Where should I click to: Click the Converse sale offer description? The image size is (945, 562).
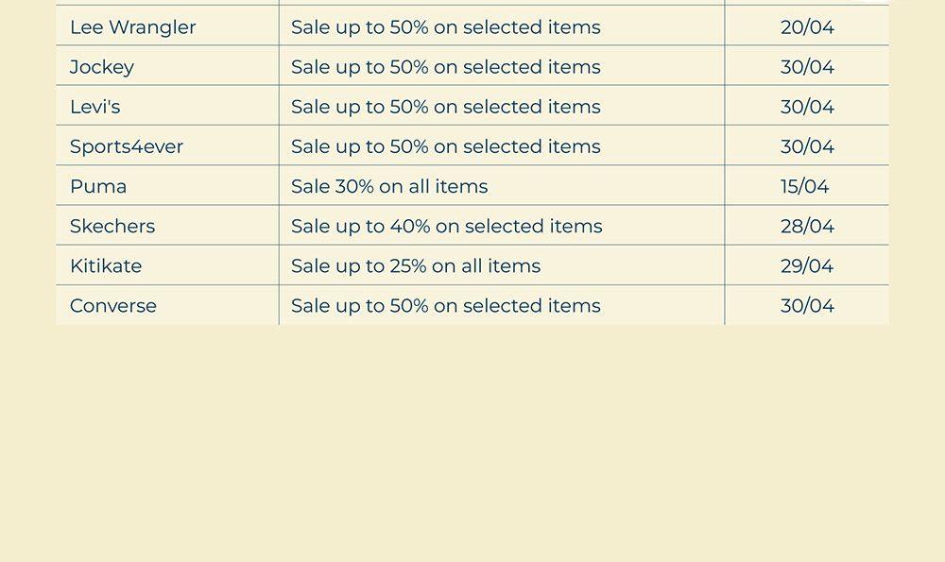(x=445, y=305)
